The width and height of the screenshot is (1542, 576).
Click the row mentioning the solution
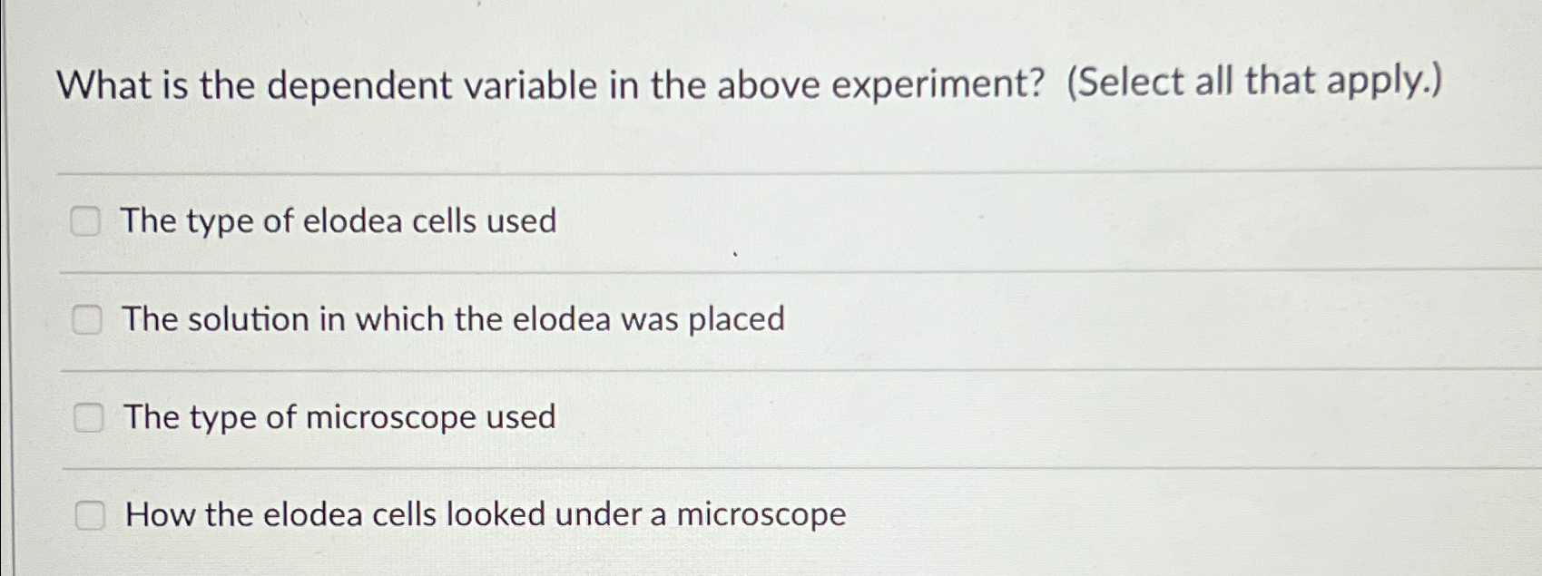click(454, 319)
